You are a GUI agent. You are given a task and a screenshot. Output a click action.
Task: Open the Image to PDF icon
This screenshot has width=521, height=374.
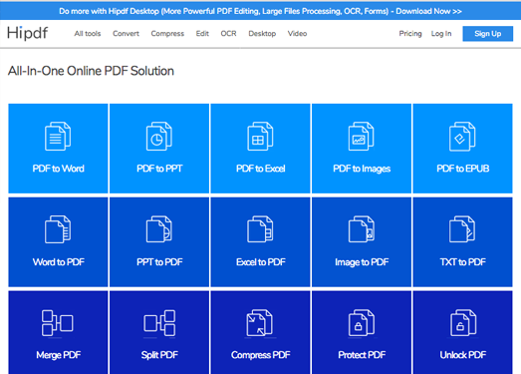pyautogui.click(x=362, y=229)
